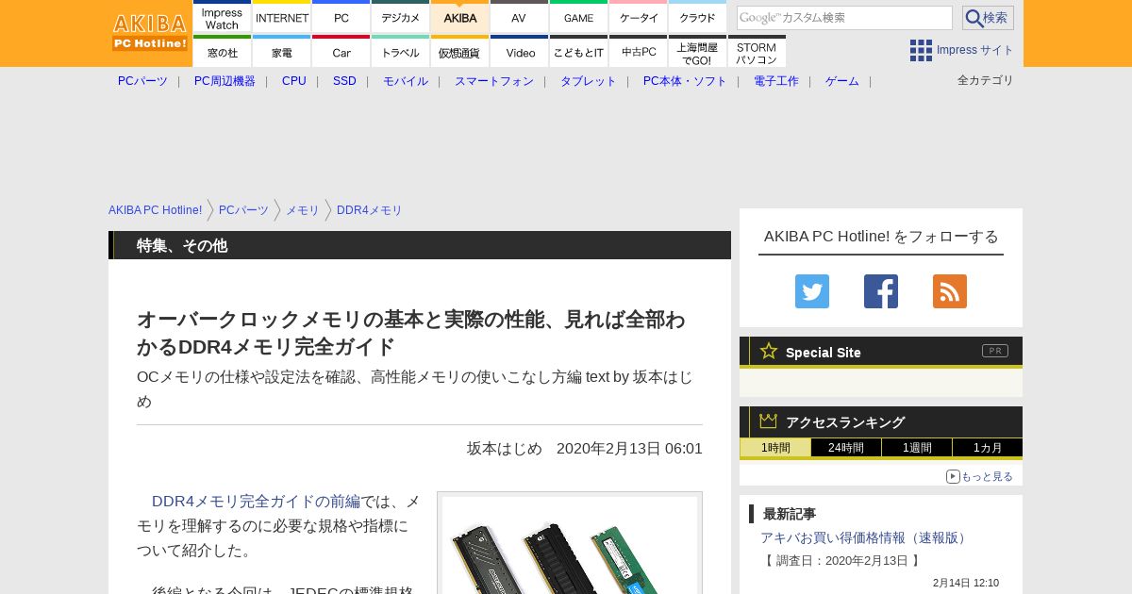The height and width of the screenshot is (594, 1132).
Task: Open the 窓の杜 site tab
Action: pyautogui.click(x=223, y=51)
